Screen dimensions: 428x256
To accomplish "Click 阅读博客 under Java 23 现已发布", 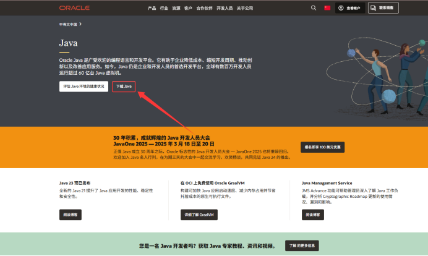I will pos(71,215).
